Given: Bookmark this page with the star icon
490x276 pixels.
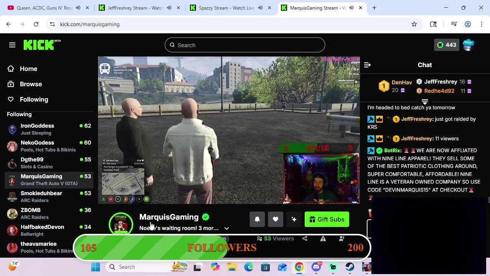Looking at the screenshot, I should [x=414, y=24].
